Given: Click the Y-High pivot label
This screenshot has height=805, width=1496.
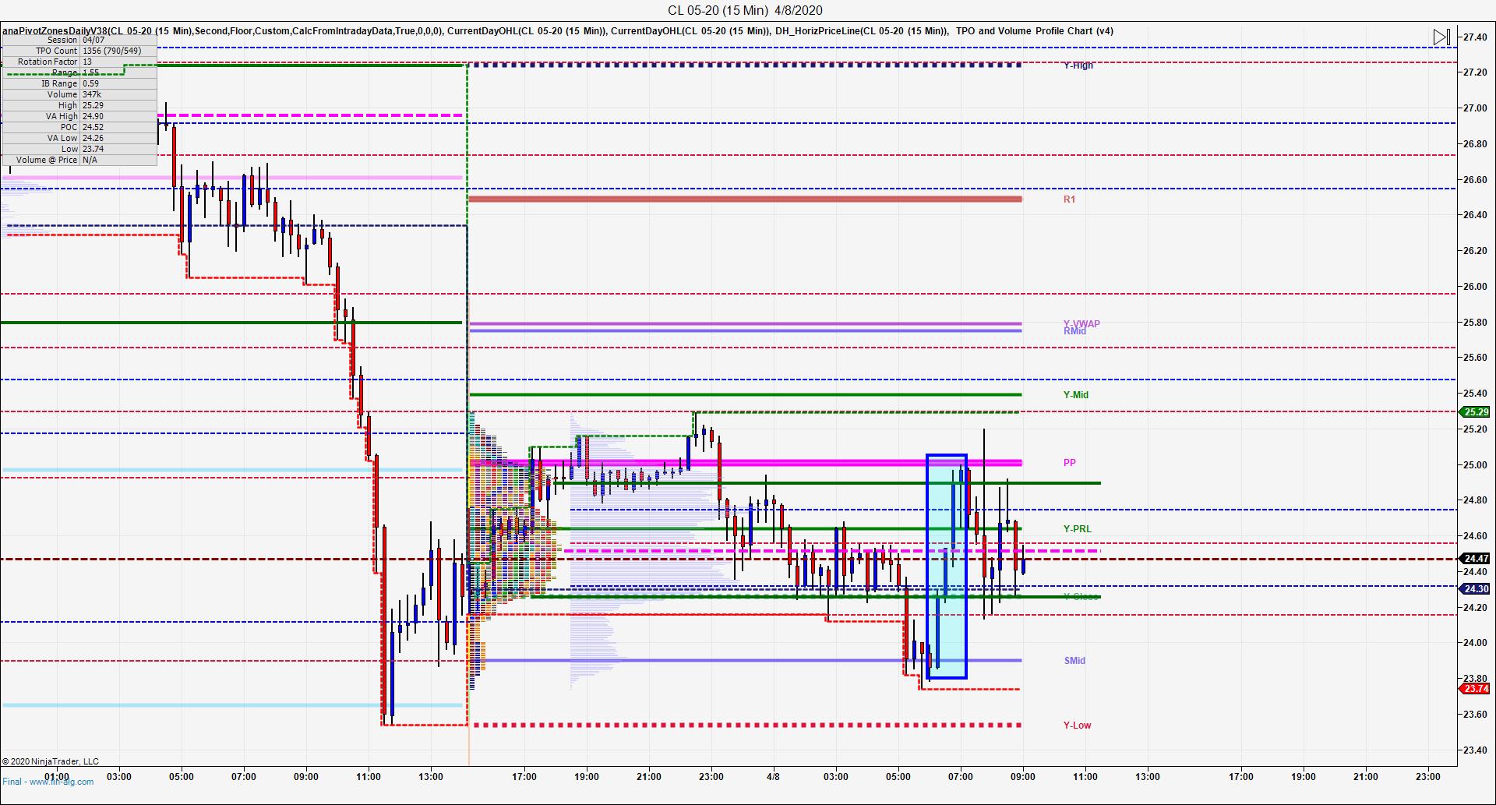Looking at the screenshot, I should 1078,65.
